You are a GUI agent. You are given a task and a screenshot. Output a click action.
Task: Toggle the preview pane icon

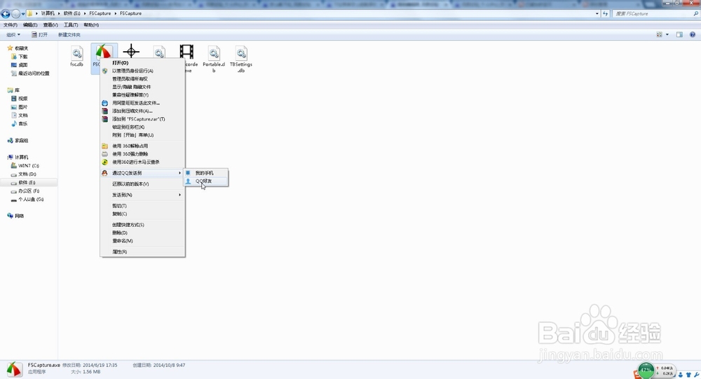pyautogui.click(x=679, y=34)
